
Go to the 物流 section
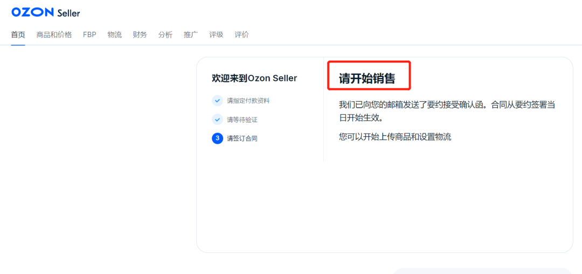pos(114,35)
